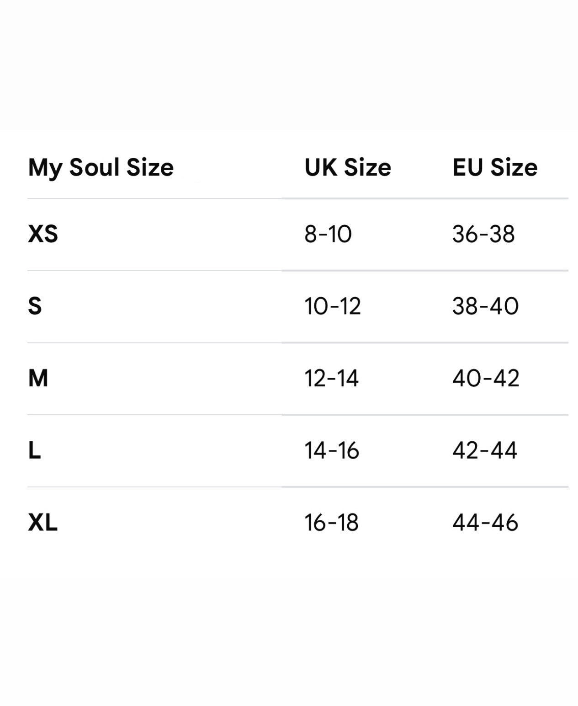Click the word Soul in header
Image resolution: width=578 pixels, height=706 pixels.
tap(95, 167)
